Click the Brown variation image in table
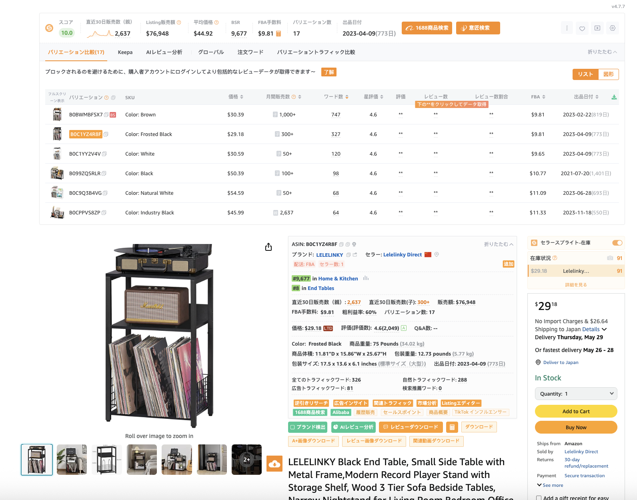This screenshot has height=500, width=637. click(57, 115)
